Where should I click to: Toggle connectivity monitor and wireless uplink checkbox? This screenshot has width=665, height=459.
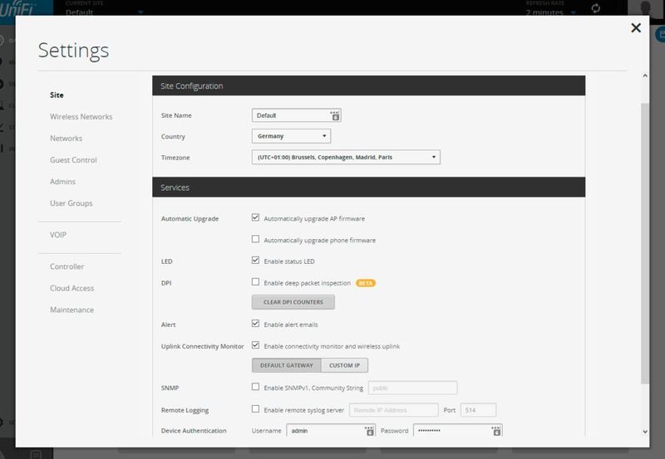tap(255, 345)
